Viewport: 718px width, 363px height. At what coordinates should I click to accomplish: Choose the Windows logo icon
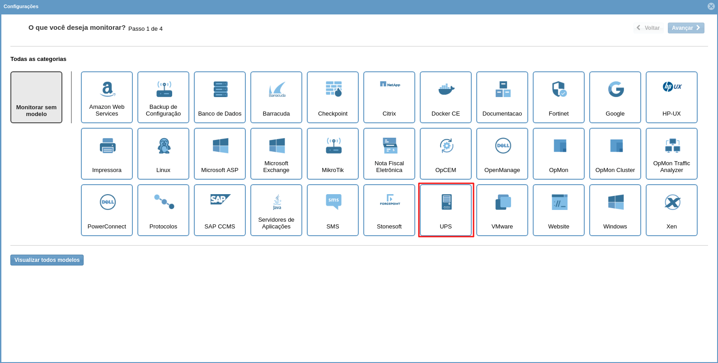(616, 202)
